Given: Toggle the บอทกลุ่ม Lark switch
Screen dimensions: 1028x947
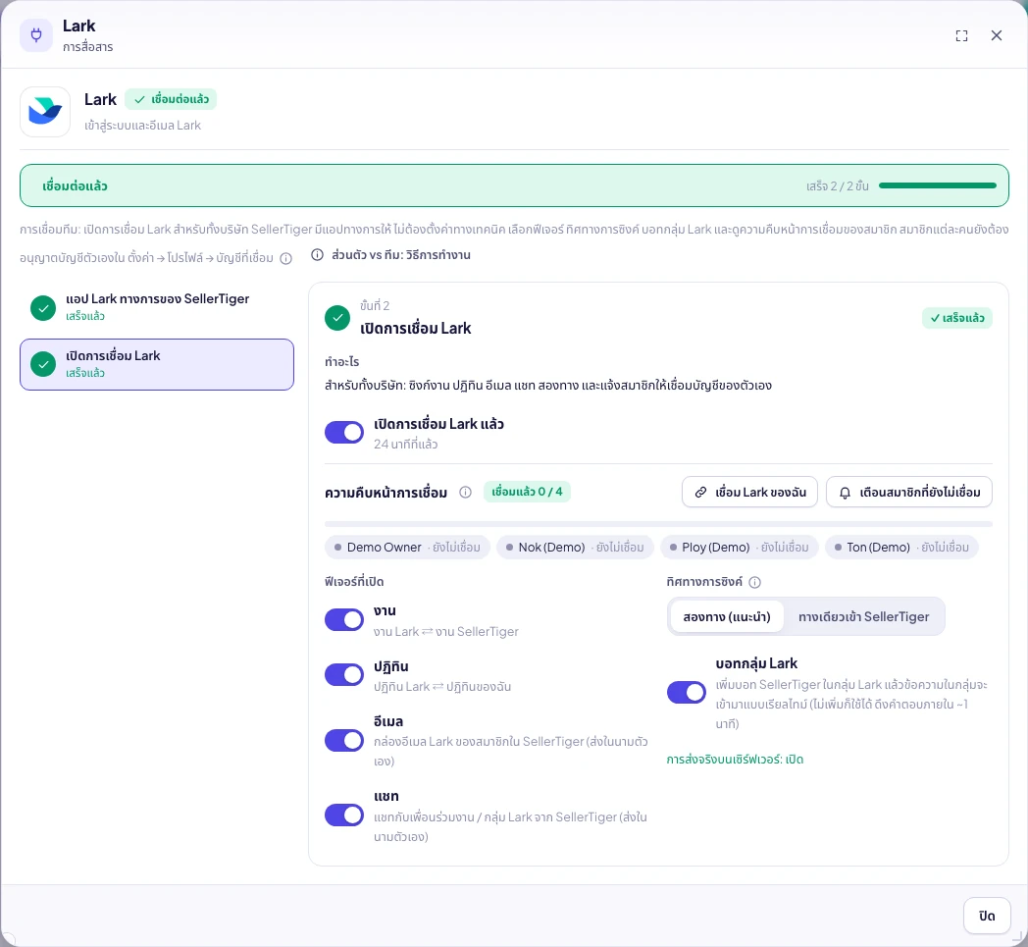Looking at the screenshot, I should pyautogui.click(x=687, y=692).
